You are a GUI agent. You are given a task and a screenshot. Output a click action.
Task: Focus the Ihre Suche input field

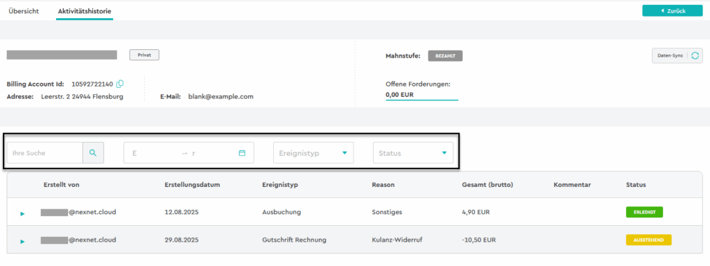pos(45,153)
